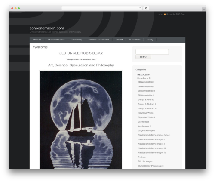Open Uncle Rob's Art category

tap(144, 78)
